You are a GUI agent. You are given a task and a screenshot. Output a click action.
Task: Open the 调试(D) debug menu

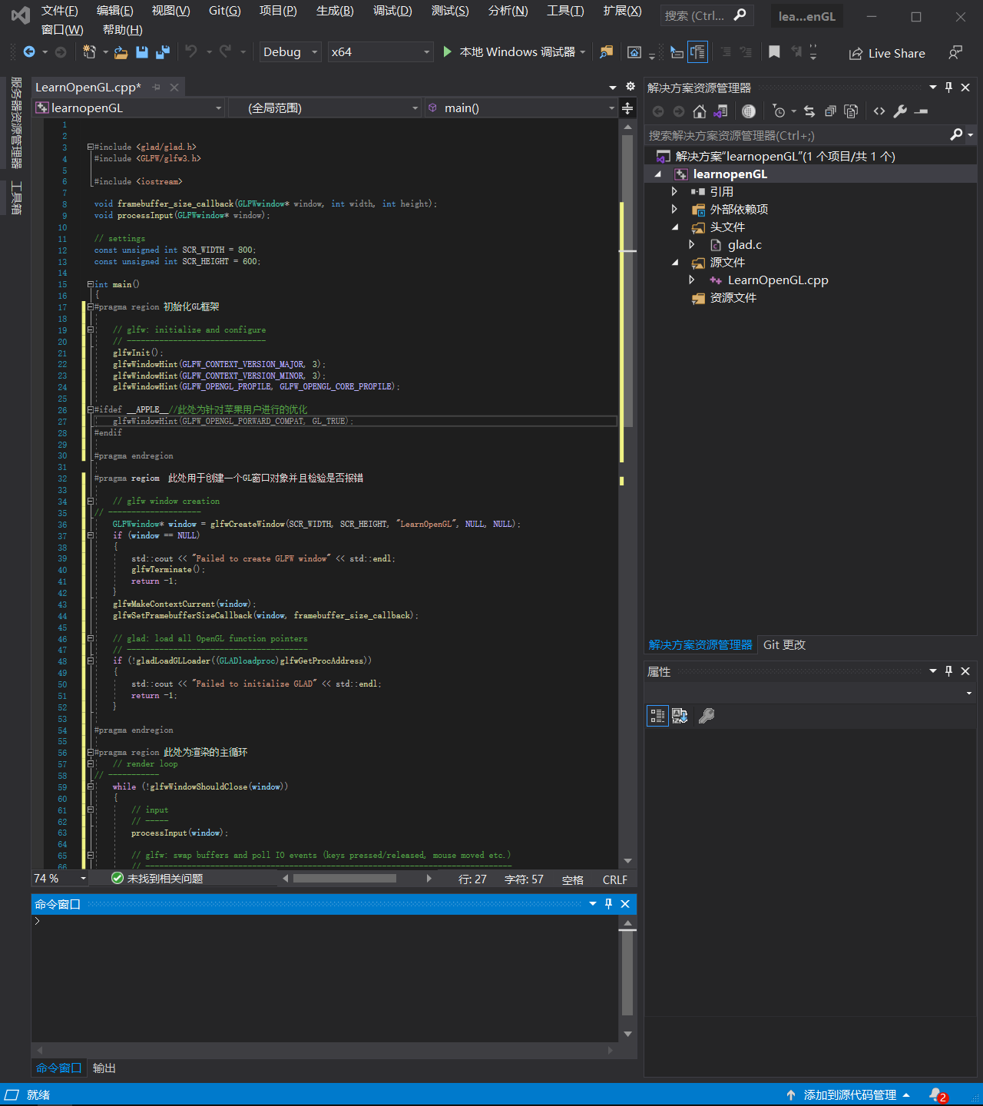click(x=392, y=11)
